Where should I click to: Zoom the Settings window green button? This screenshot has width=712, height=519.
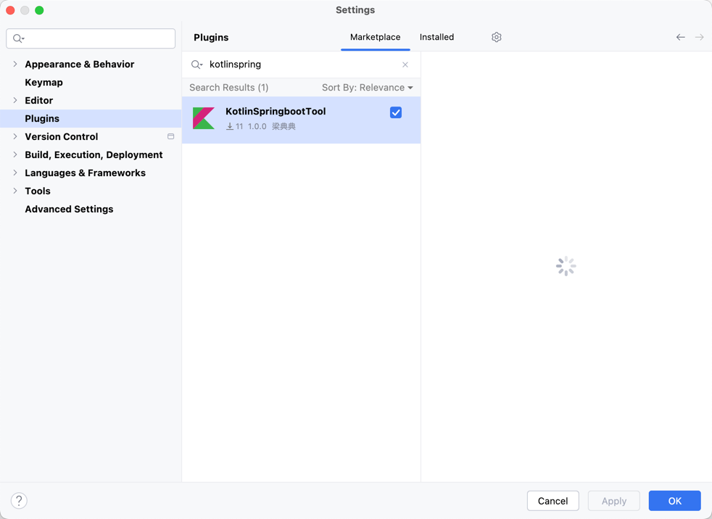click(x=39, y=10)
